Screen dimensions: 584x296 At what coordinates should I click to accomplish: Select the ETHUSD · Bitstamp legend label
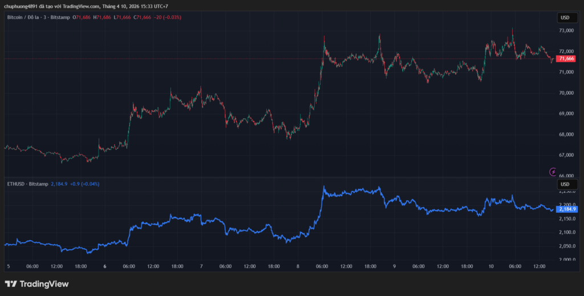pyautogui.click(x=26, y=184)
